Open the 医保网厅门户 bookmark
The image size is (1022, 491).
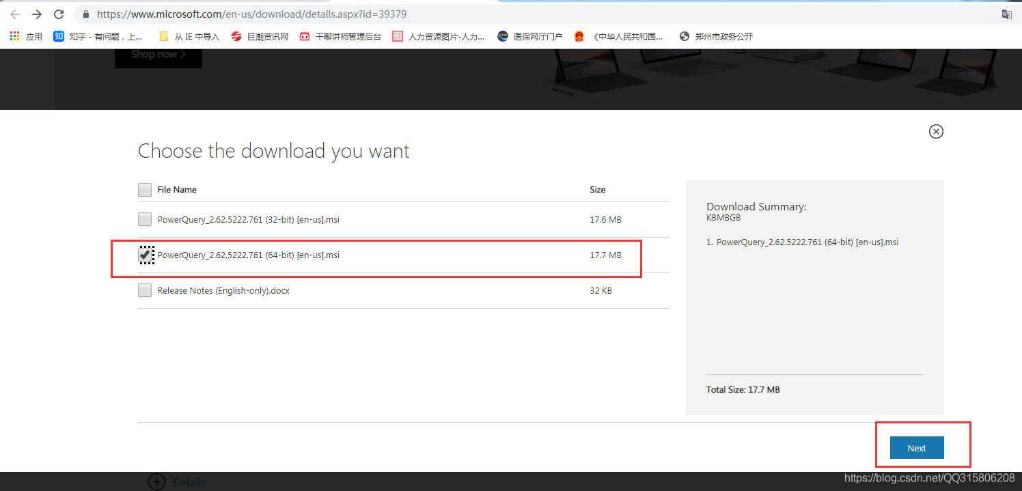coord(530,36)
